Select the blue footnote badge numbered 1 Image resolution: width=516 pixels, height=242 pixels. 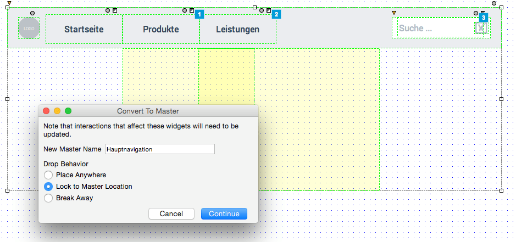pos(199,14)
